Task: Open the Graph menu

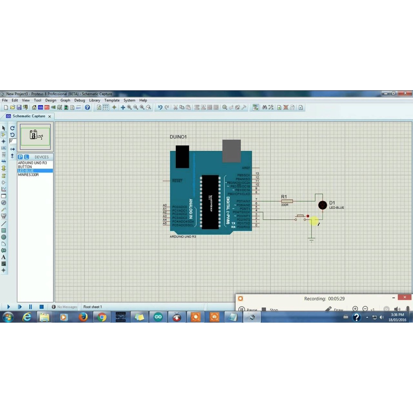Action: 65,100
